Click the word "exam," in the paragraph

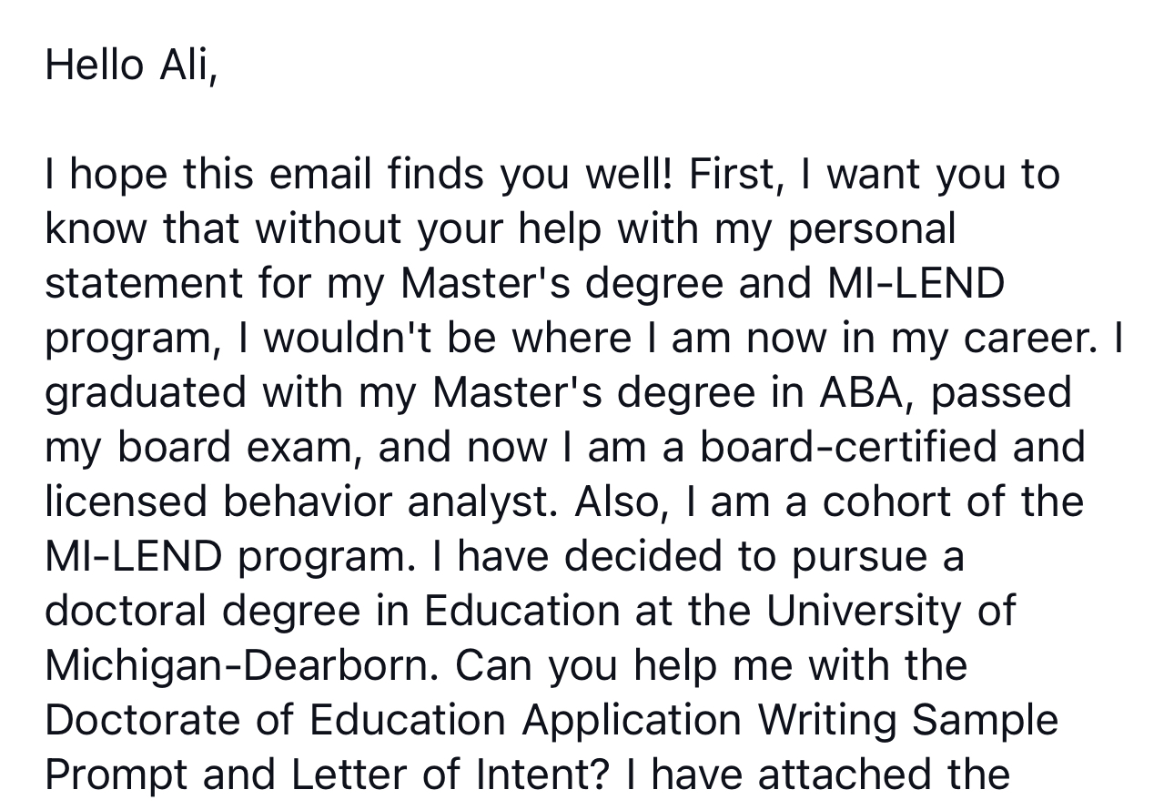click(x=299, y=448)
